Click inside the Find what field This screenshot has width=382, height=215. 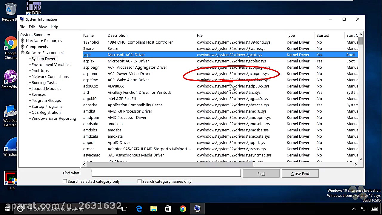tap(166, 173)
